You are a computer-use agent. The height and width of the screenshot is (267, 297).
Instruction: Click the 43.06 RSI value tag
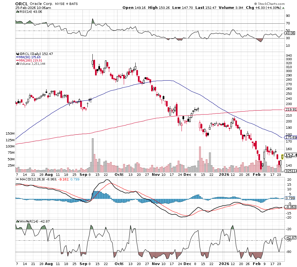(289, 33)
